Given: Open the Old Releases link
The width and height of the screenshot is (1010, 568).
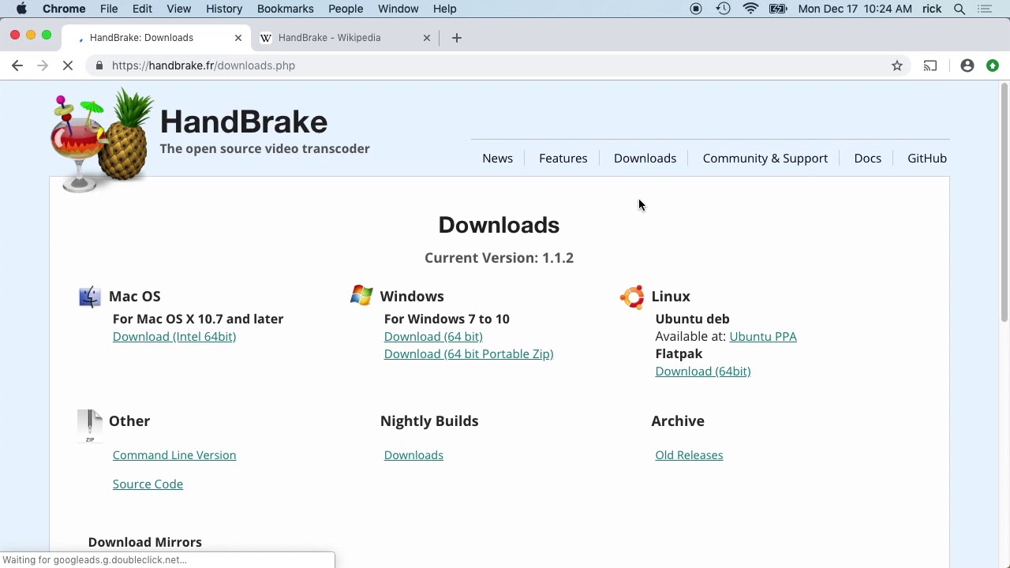Looking at the screenshot, I should 689,455.
